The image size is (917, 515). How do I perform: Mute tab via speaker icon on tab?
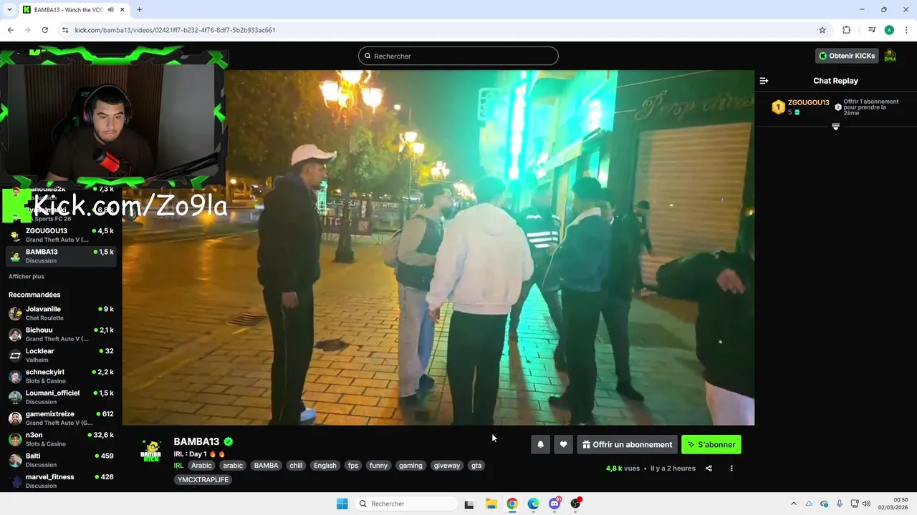point(110,10)
